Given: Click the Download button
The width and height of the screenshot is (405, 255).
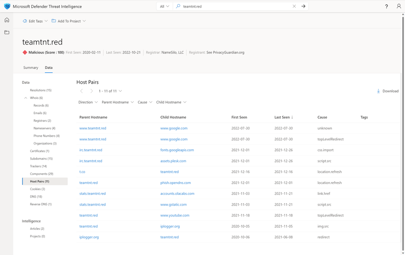Looking at the screenshot, I should (387, 91).
